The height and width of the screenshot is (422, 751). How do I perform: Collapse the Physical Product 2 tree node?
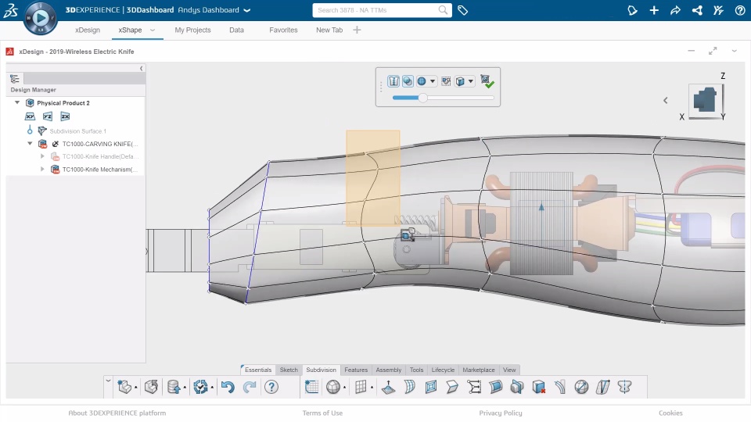tap(17, 103)
